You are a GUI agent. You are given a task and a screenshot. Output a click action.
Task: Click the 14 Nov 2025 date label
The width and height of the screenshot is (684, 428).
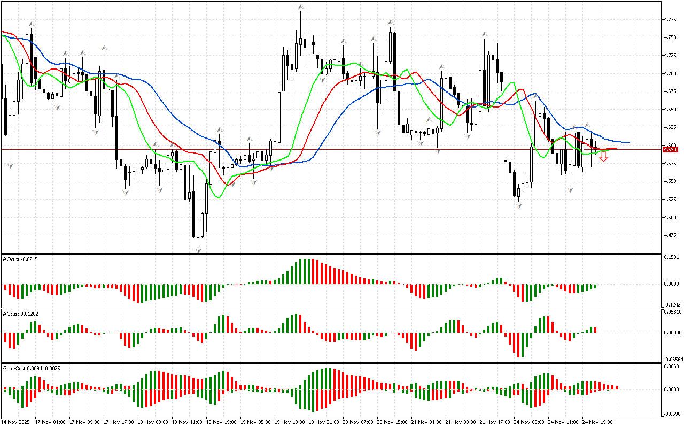[x=15, y=422]
